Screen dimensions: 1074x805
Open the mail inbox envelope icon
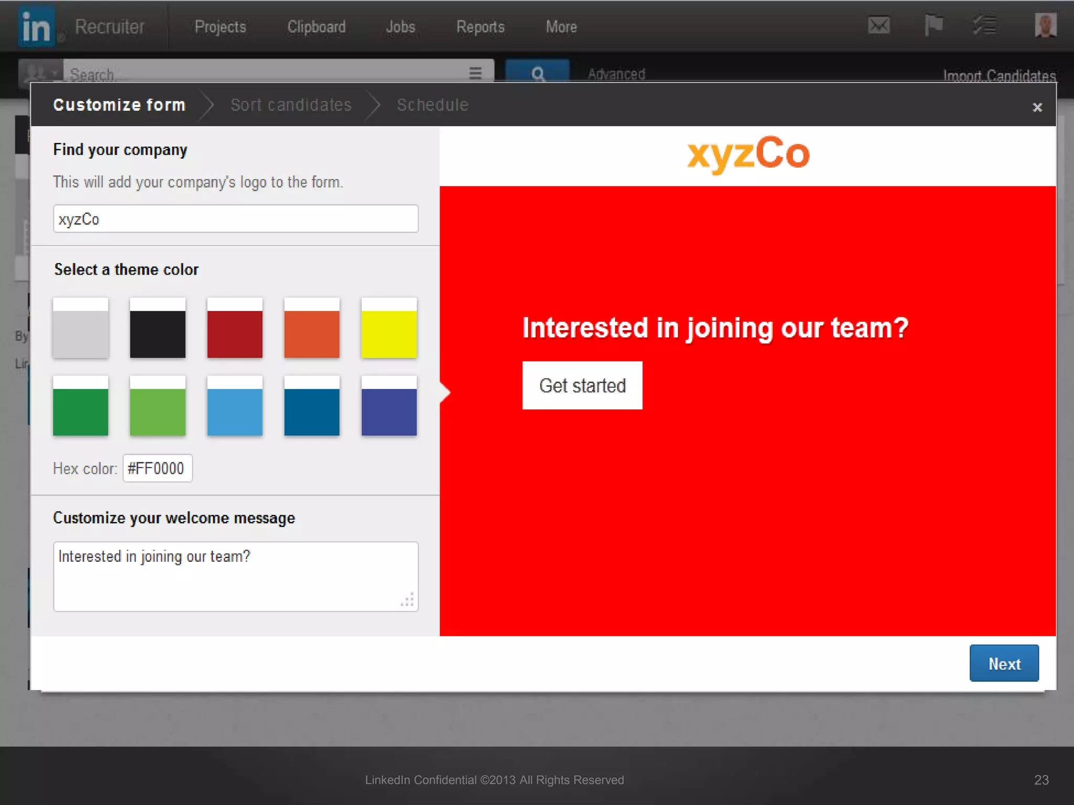coord(878,25)
